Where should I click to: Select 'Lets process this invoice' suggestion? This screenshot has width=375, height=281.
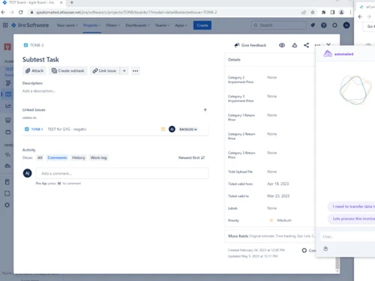click(x=352, y=219)
